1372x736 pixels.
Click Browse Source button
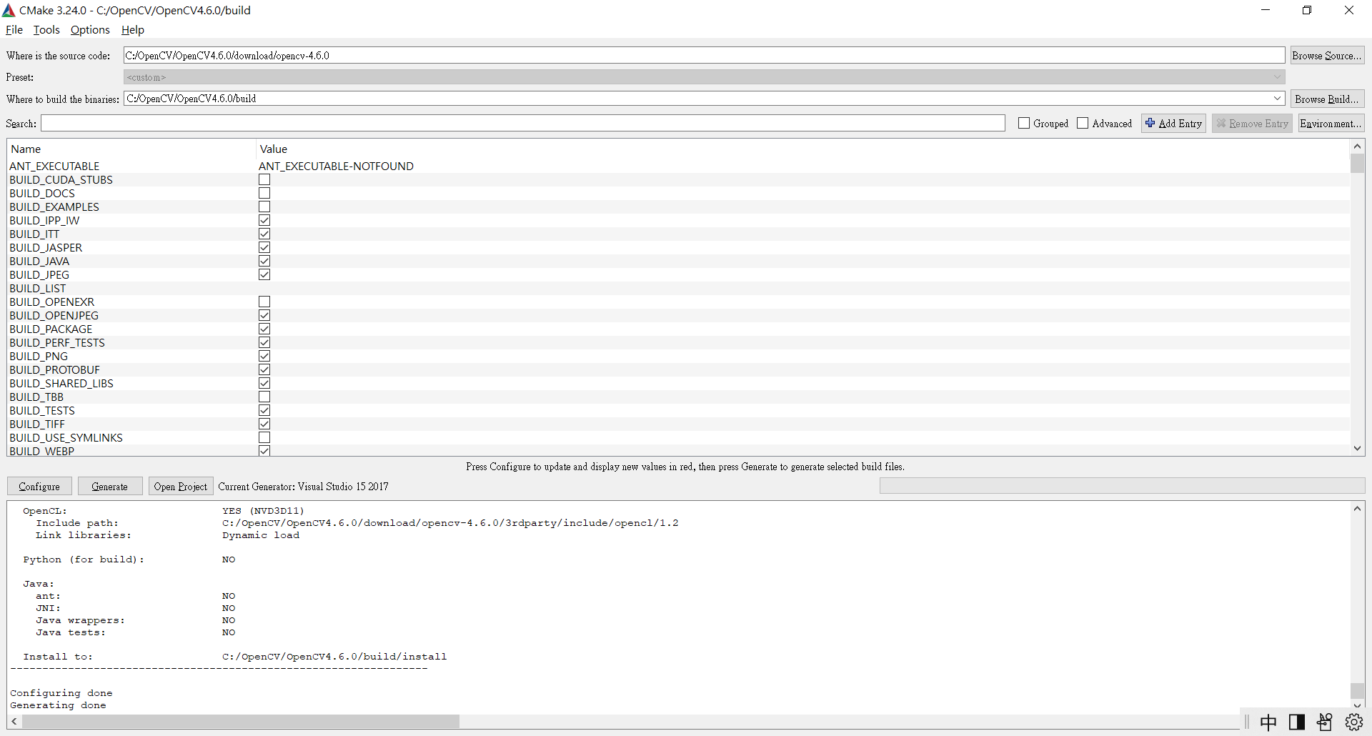pos(1327,56)
